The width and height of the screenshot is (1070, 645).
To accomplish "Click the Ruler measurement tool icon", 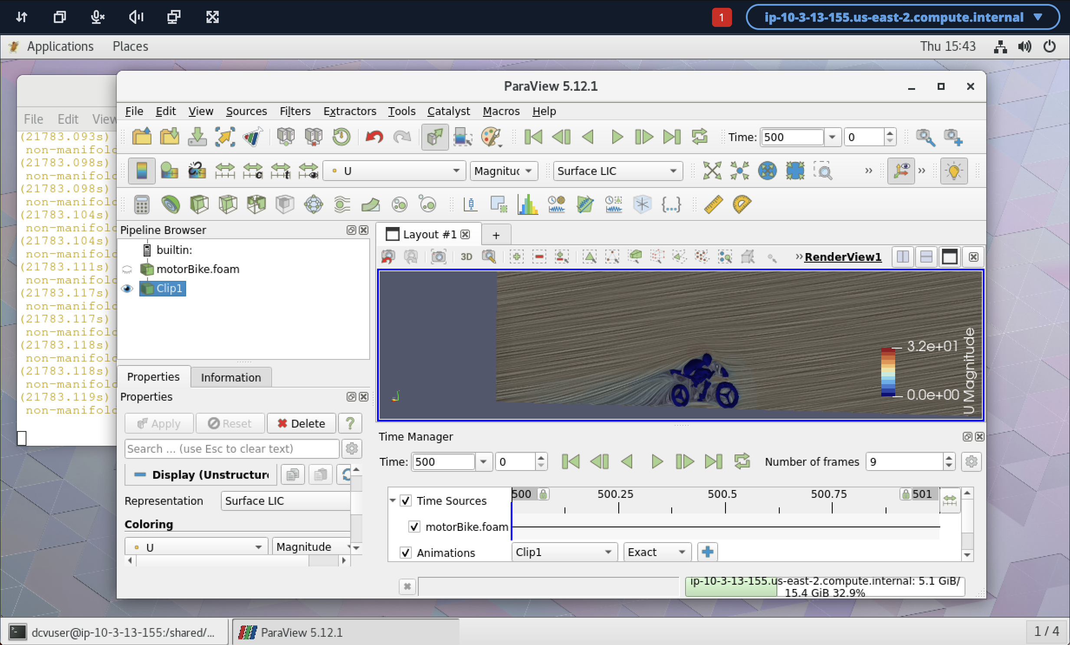I will pos(713,204).
